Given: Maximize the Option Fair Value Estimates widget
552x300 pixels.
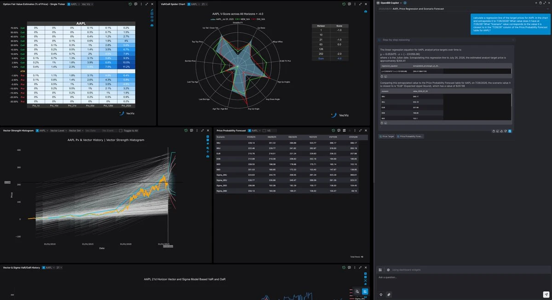Looking at the screenshot, I should 146,4.
